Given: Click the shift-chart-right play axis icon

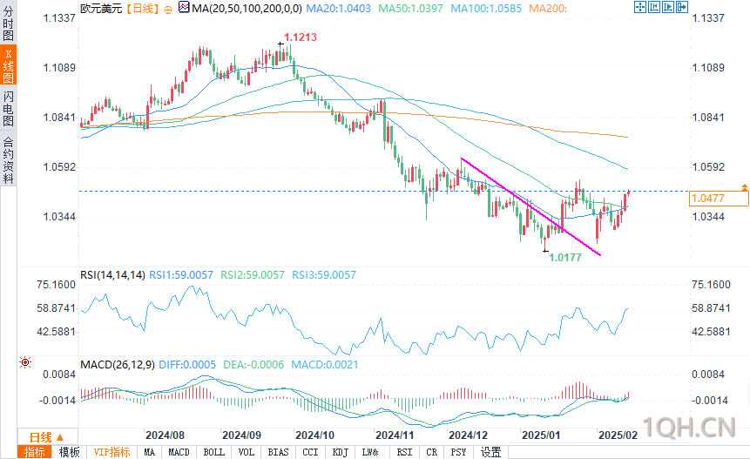Looking at the screenshot, I should point(668,7).
